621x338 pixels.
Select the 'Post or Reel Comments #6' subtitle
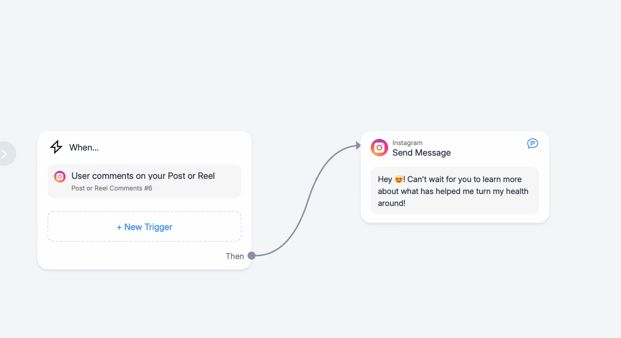[112, 188]
